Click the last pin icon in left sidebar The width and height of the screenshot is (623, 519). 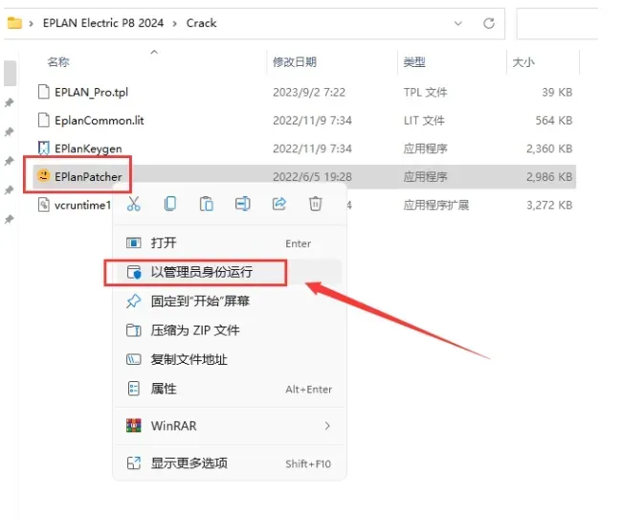tap(9, 219)
